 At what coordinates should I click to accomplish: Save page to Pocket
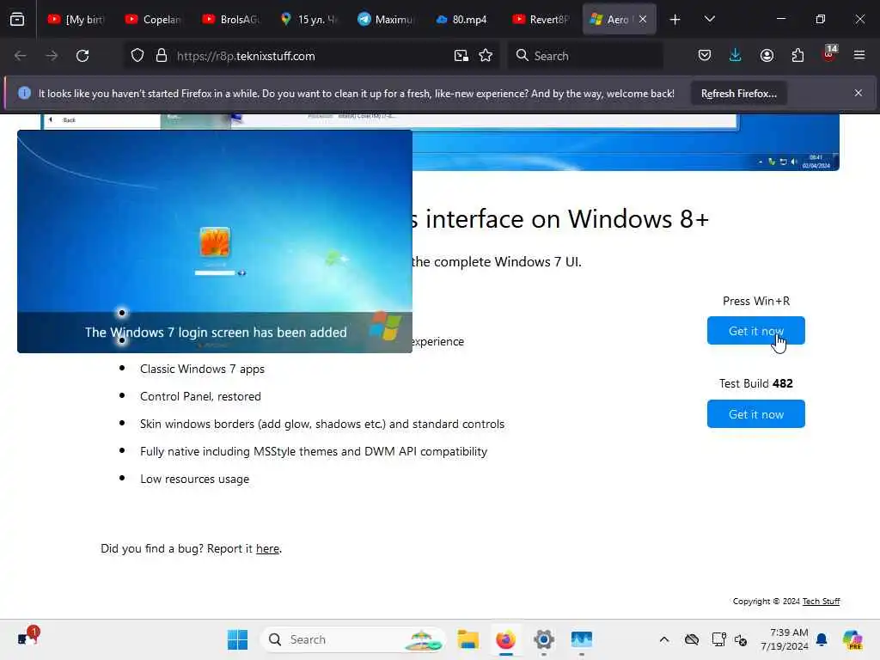705,56
